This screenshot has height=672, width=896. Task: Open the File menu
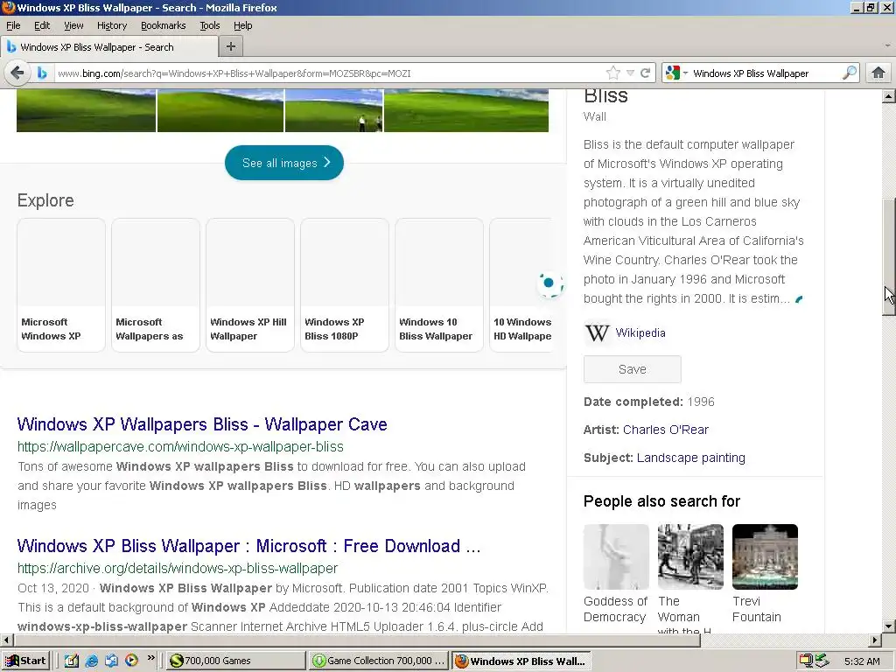pos(12,25)
